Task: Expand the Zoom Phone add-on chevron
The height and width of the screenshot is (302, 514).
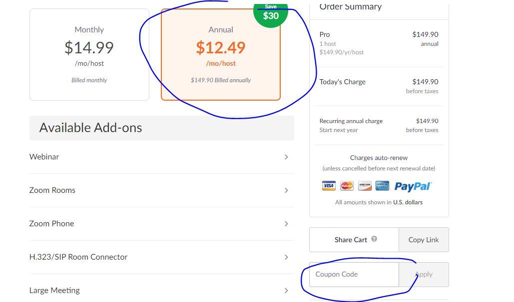Action: 286,224
